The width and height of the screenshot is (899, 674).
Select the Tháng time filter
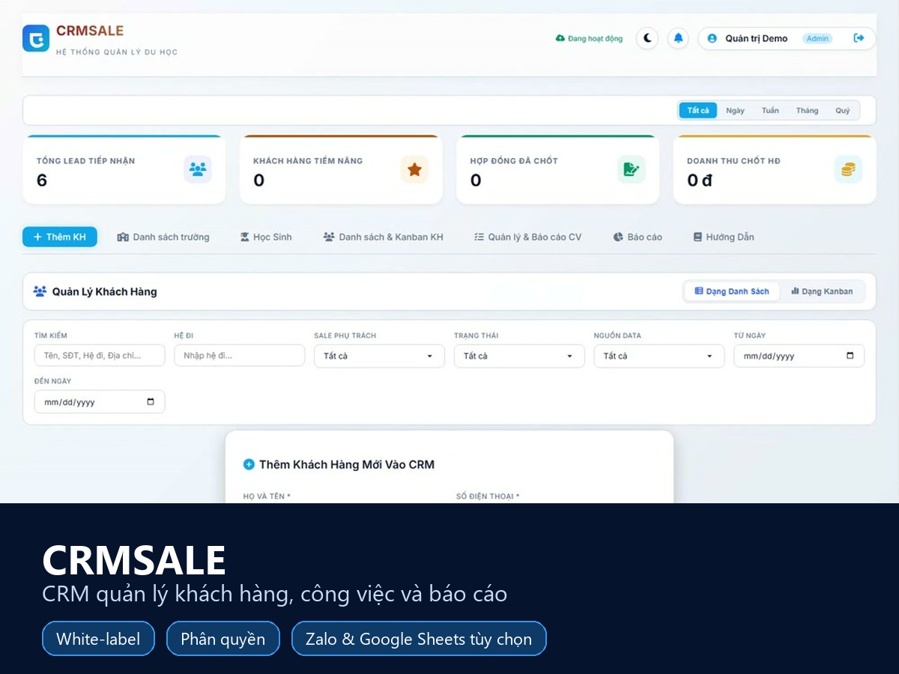point(807,111)
